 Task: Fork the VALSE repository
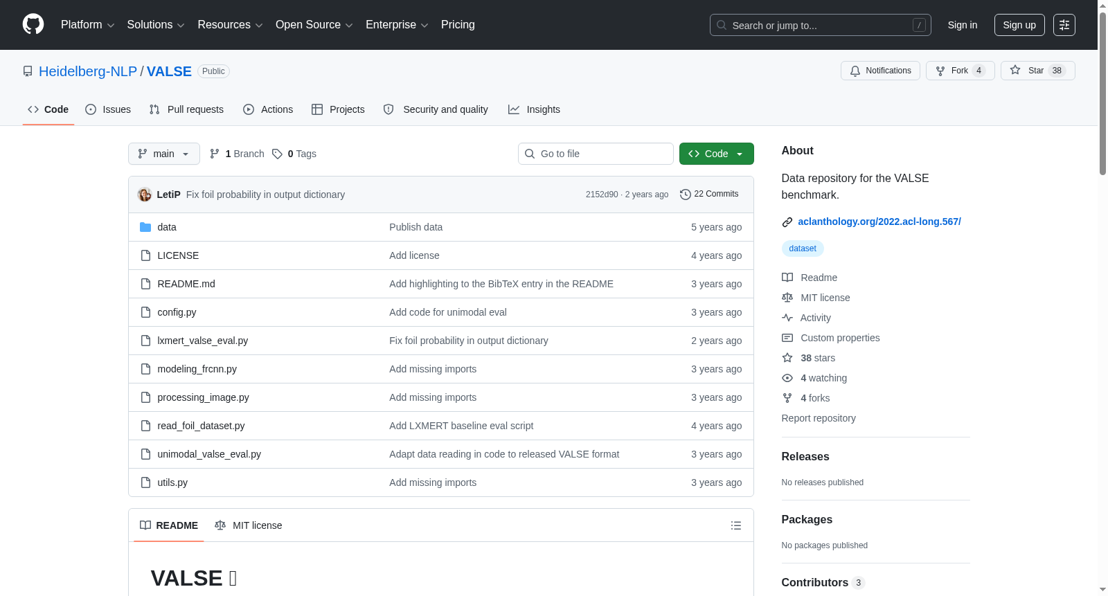pyautogui.click(x=960, y=71)
